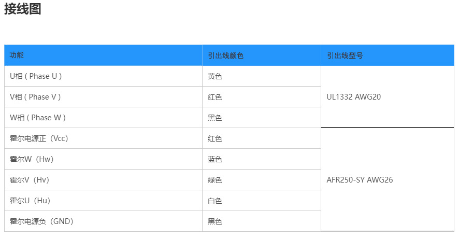The image size is (459, 238).
Task: Click the 霍尔W (Hw) cell
Action: click(x=32, y=159)
